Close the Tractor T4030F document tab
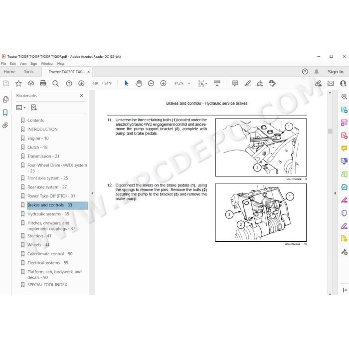349x349 pixels. click(x=89, y=72)
